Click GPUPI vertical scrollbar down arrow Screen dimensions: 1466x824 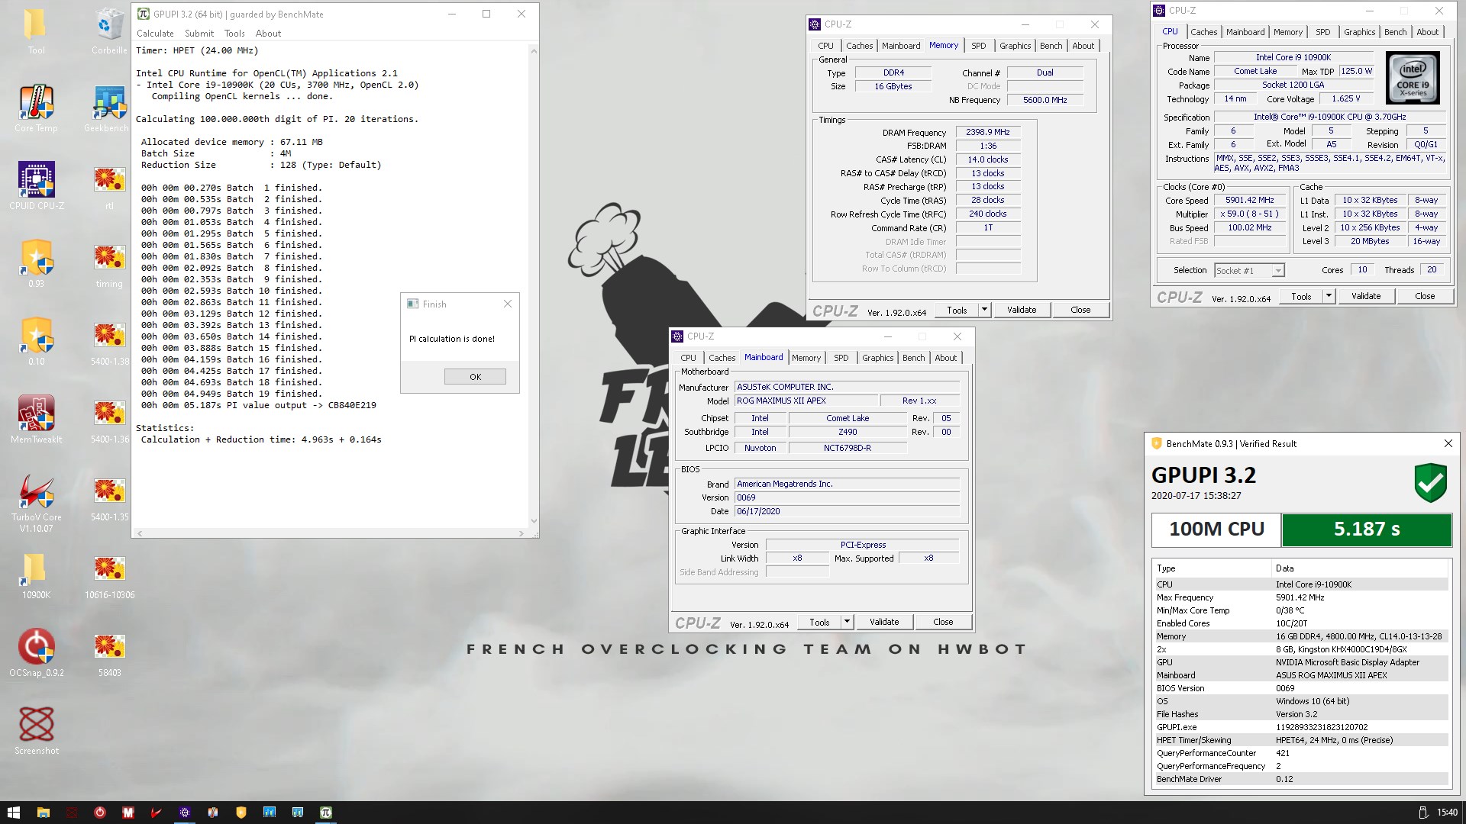[533, 521]
